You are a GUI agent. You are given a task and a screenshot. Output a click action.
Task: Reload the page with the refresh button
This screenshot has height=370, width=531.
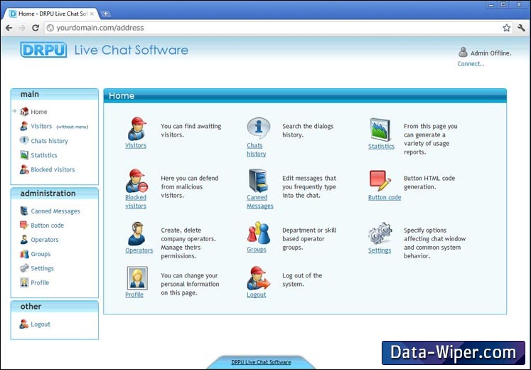[36, 28]
